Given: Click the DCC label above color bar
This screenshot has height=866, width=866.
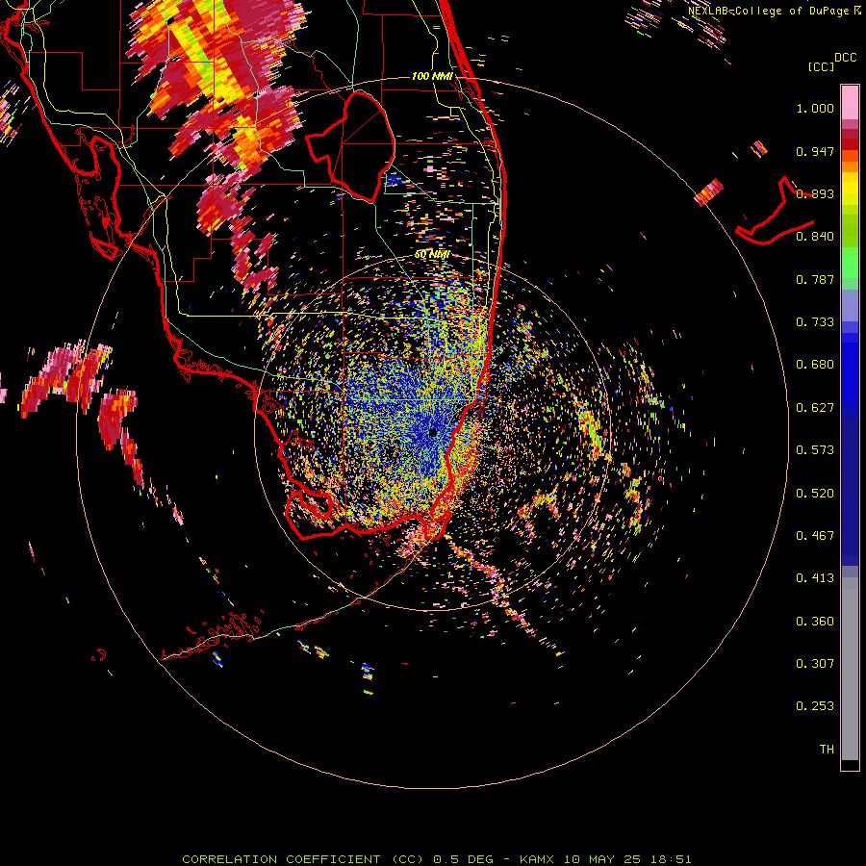Looking at the screenshot, I should coord(845,58).
